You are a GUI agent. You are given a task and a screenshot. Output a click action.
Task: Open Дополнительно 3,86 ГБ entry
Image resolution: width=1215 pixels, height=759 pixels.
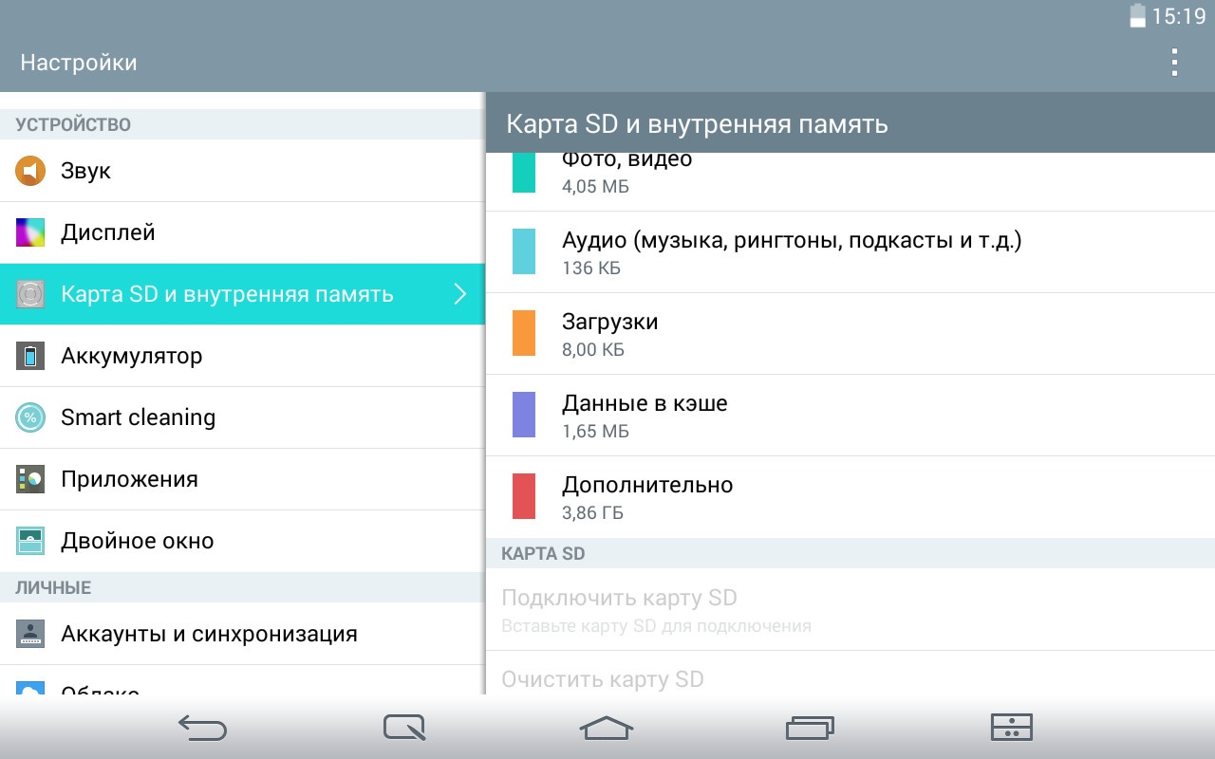850,497
